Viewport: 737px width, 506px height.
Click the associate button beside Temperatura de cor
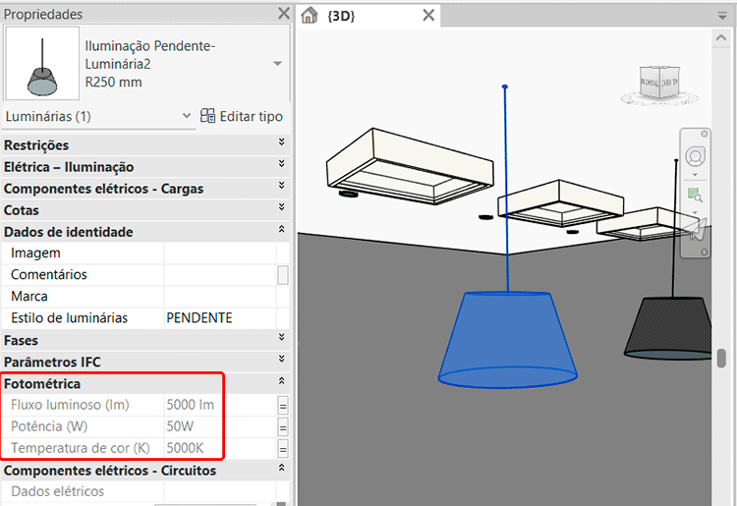point(283,449)
